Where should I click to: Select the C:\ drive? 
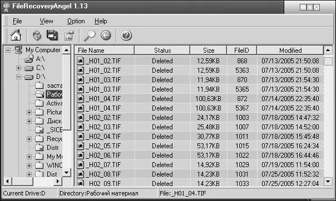point(34,68)
